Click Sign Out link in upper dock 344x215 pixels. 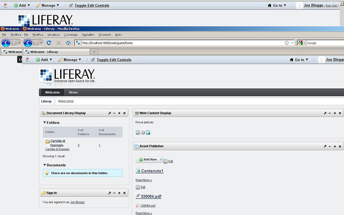[331, 6]
